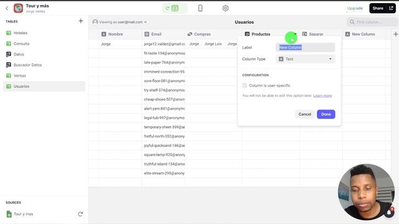Open the Learn more link
This screenshot has height=224, width=399.
coord(322,96)
